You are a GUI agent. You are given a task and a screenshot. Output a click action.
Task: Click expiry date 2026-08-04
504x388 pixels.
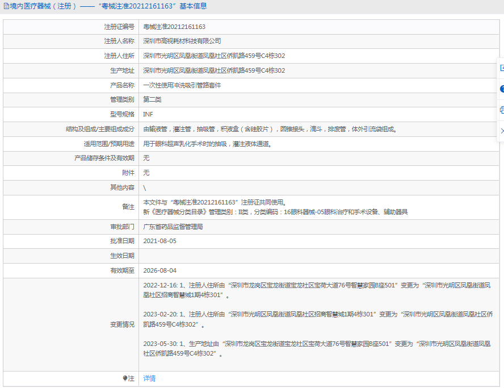tap(159, 270)
